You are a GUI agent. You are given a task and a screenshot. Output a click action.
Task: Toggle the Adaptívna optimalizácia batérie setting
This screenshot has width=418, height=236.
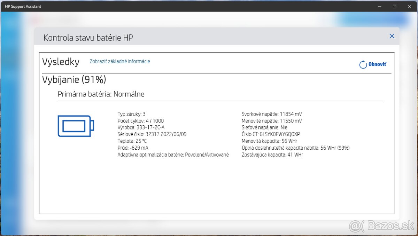pyautogui.click(x=172, y=155)
